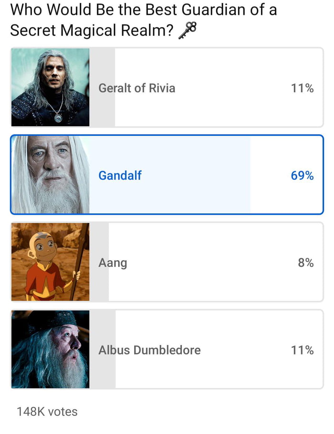Click the gray result bar in Dumbledore's row
334x434 pixels.
tap(103, 372)
